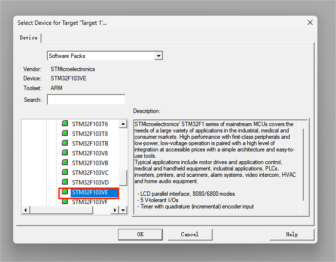Click the device list scroll down arrow
Screen dimensions: 336x262
pos(123,210)
